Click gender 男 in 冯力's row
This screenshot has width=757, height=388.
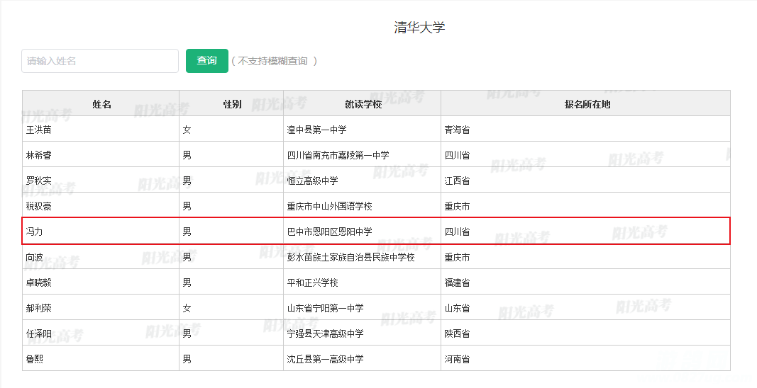(x=187, y=232)
